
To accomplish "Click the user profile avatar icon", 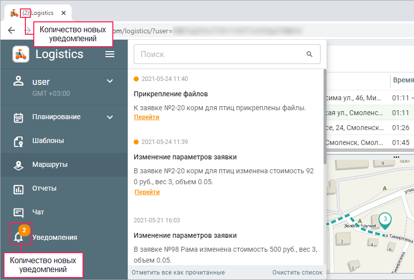I will tap(19, 81).
